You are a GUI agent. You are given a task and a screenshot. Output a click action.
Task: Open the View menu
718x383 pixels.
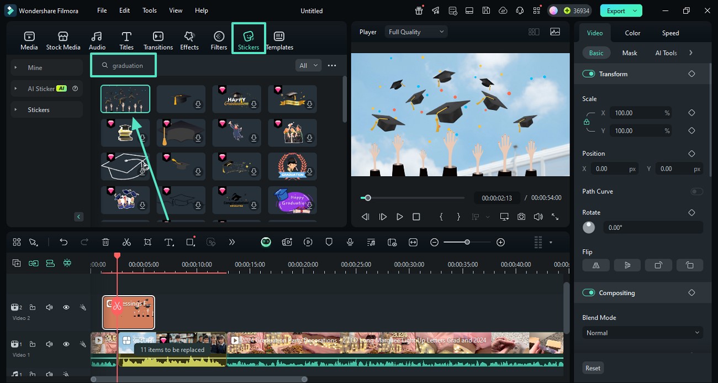[176, 11]
